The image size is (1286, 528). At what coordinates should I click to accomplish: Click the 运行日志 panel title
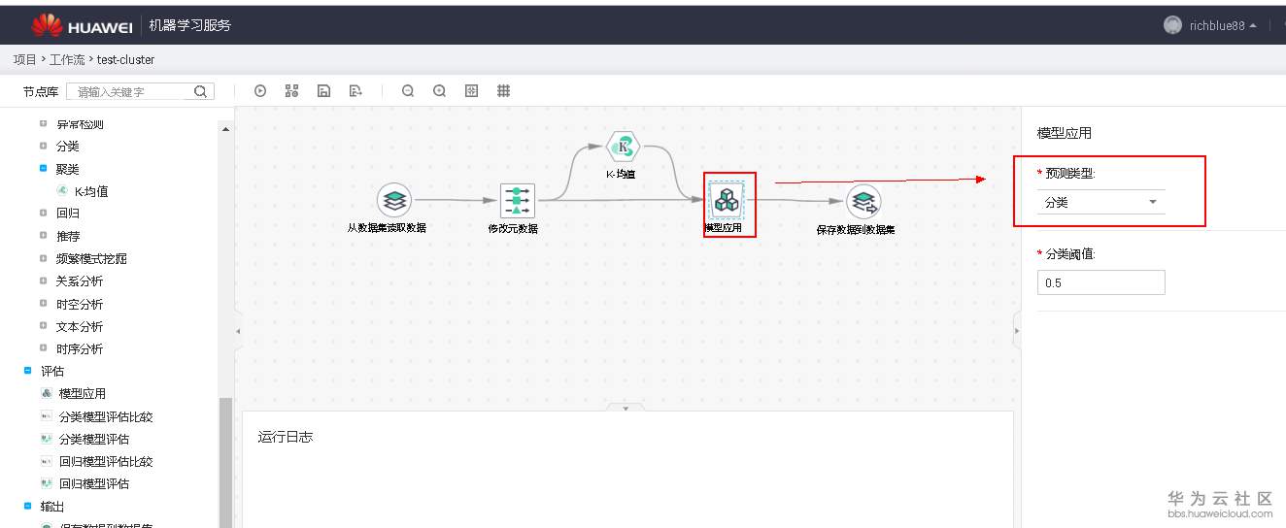point(286,437)
